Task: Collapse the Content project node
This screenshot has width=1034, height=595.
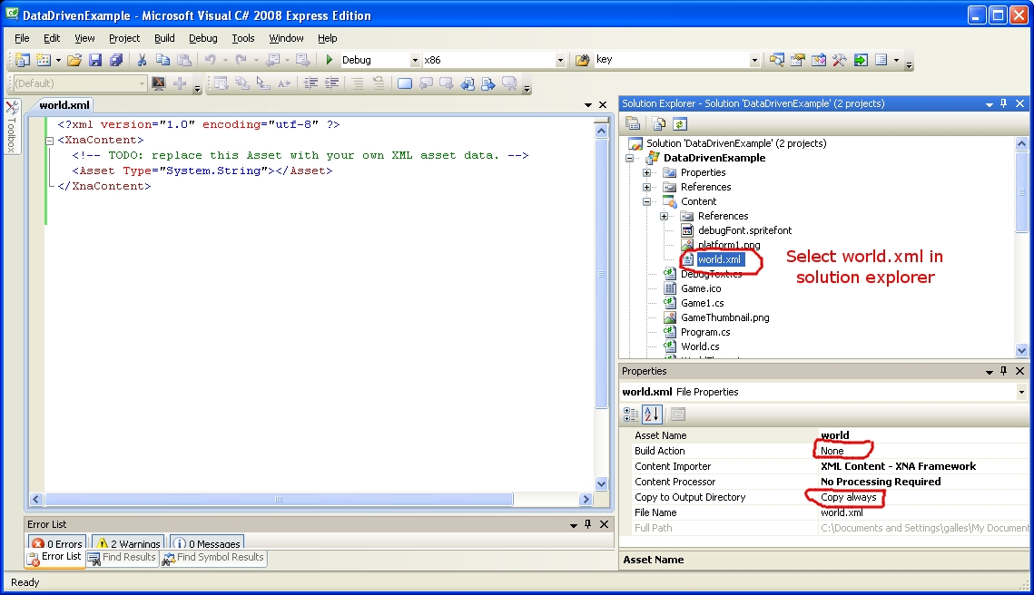Action: 647,201
